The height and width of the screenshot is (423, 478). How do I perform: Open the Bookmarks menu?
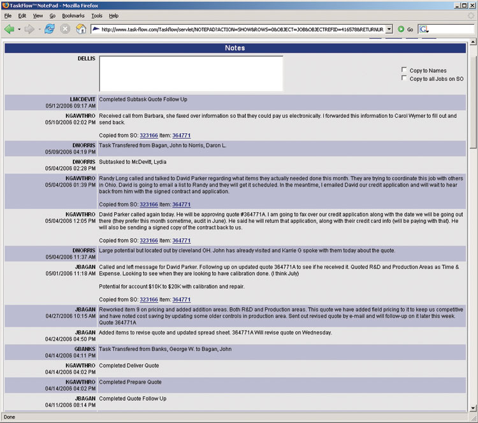tap(73, 16)
